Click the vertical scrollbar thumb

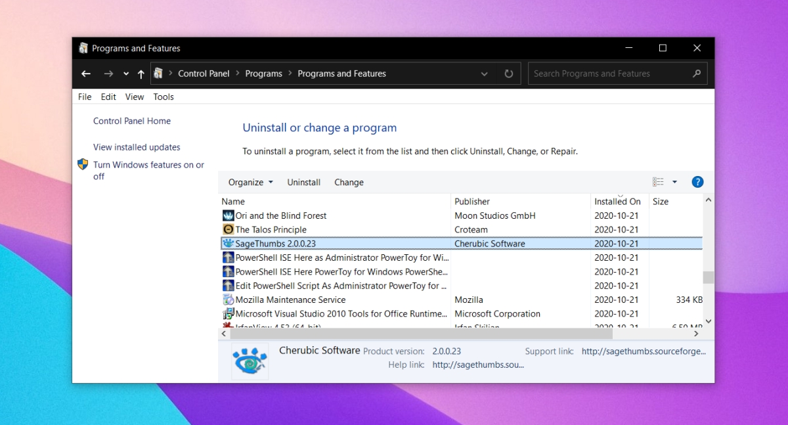[709, 277]
